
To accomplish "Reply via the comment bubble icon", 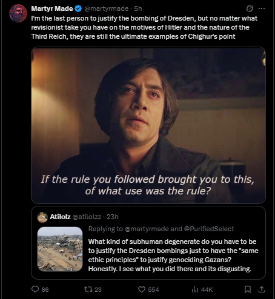I will pos(35,289).
